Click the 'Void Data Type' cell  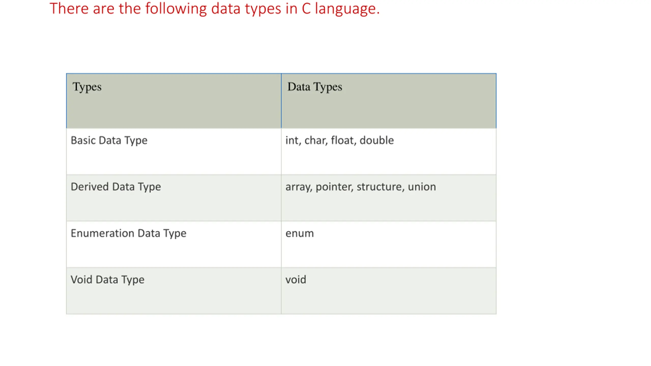point(174,291)
